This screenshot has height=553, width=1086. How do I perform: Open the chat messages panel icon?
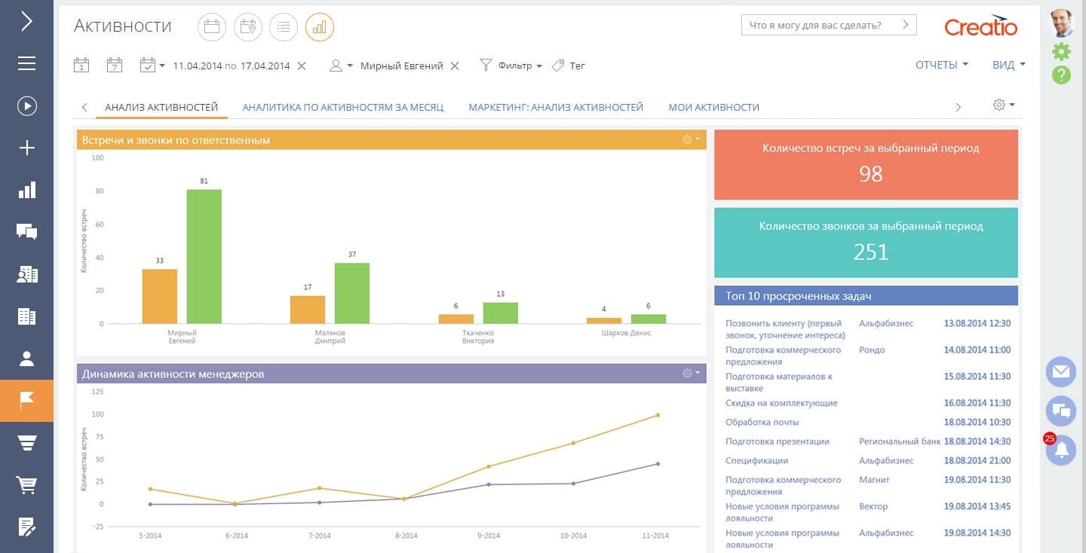click(x=1061, y=411)
